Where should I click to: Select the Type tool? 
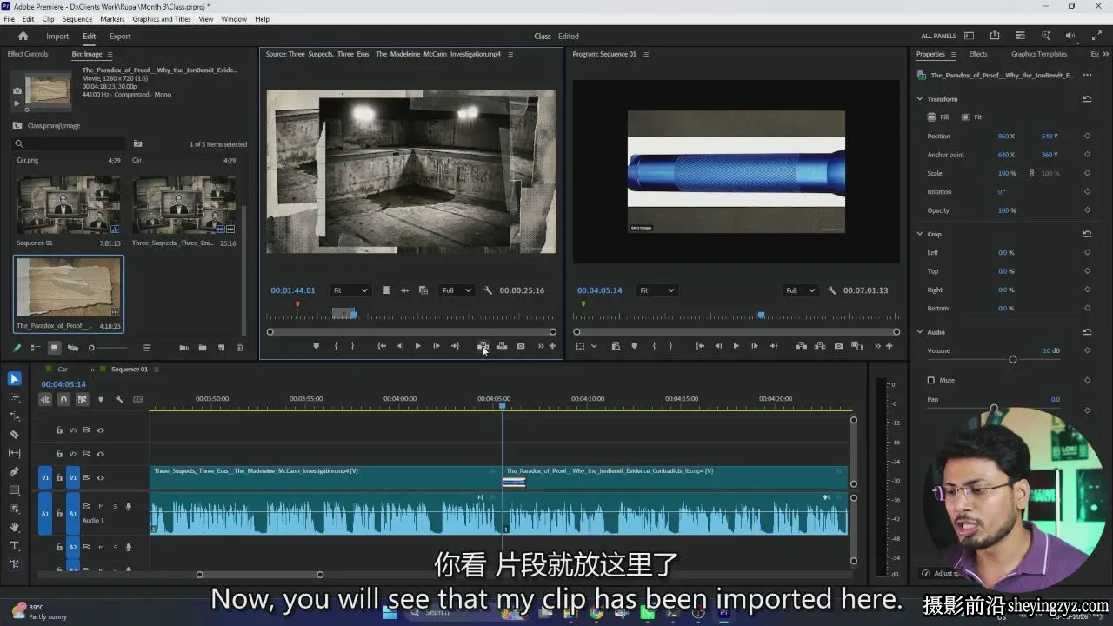(14, 546)
